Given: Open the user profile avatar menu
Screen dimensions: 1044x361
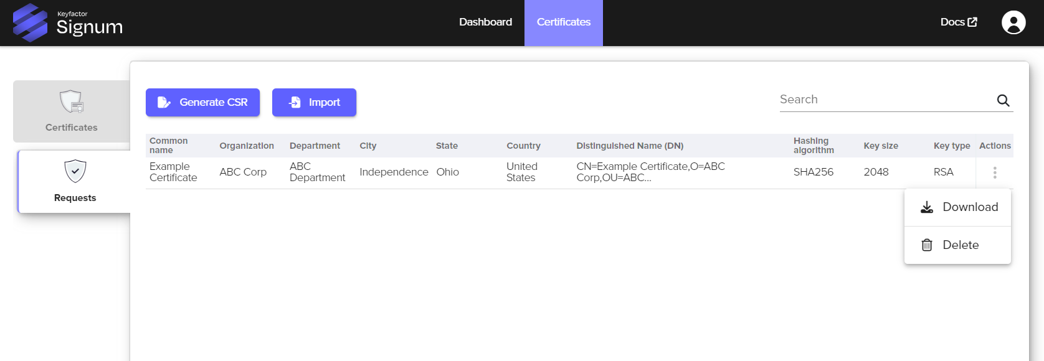Looking at the screenshot, I should (x=1013, y=22).
